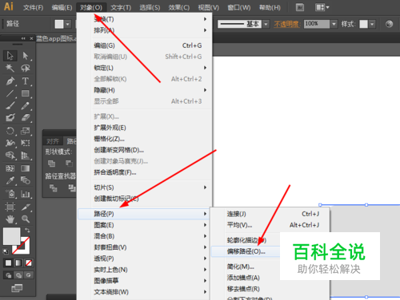This screenshot has width=400, height=300.
Task: Open the style (样式) dropdown arrow
Action: click(x=372, y=24)
